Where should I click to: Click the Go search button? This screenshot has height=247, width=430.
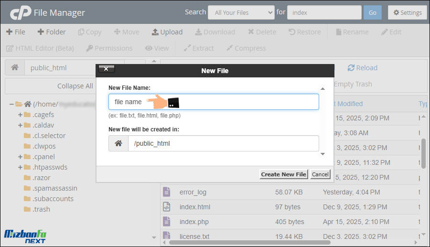[x=372, y=12]
